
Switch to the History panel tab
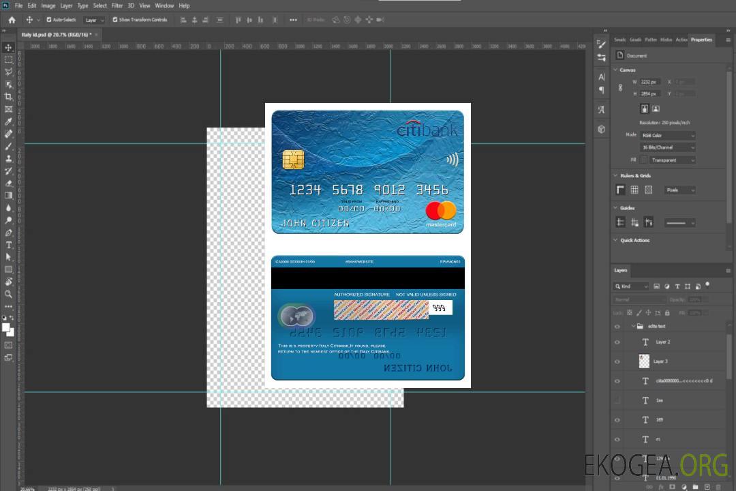666,40
